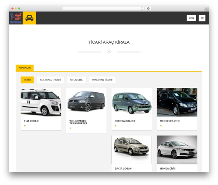
Task: Click the Dacia Logan title link
Action: pyautogui.click(x=123, y=168)
